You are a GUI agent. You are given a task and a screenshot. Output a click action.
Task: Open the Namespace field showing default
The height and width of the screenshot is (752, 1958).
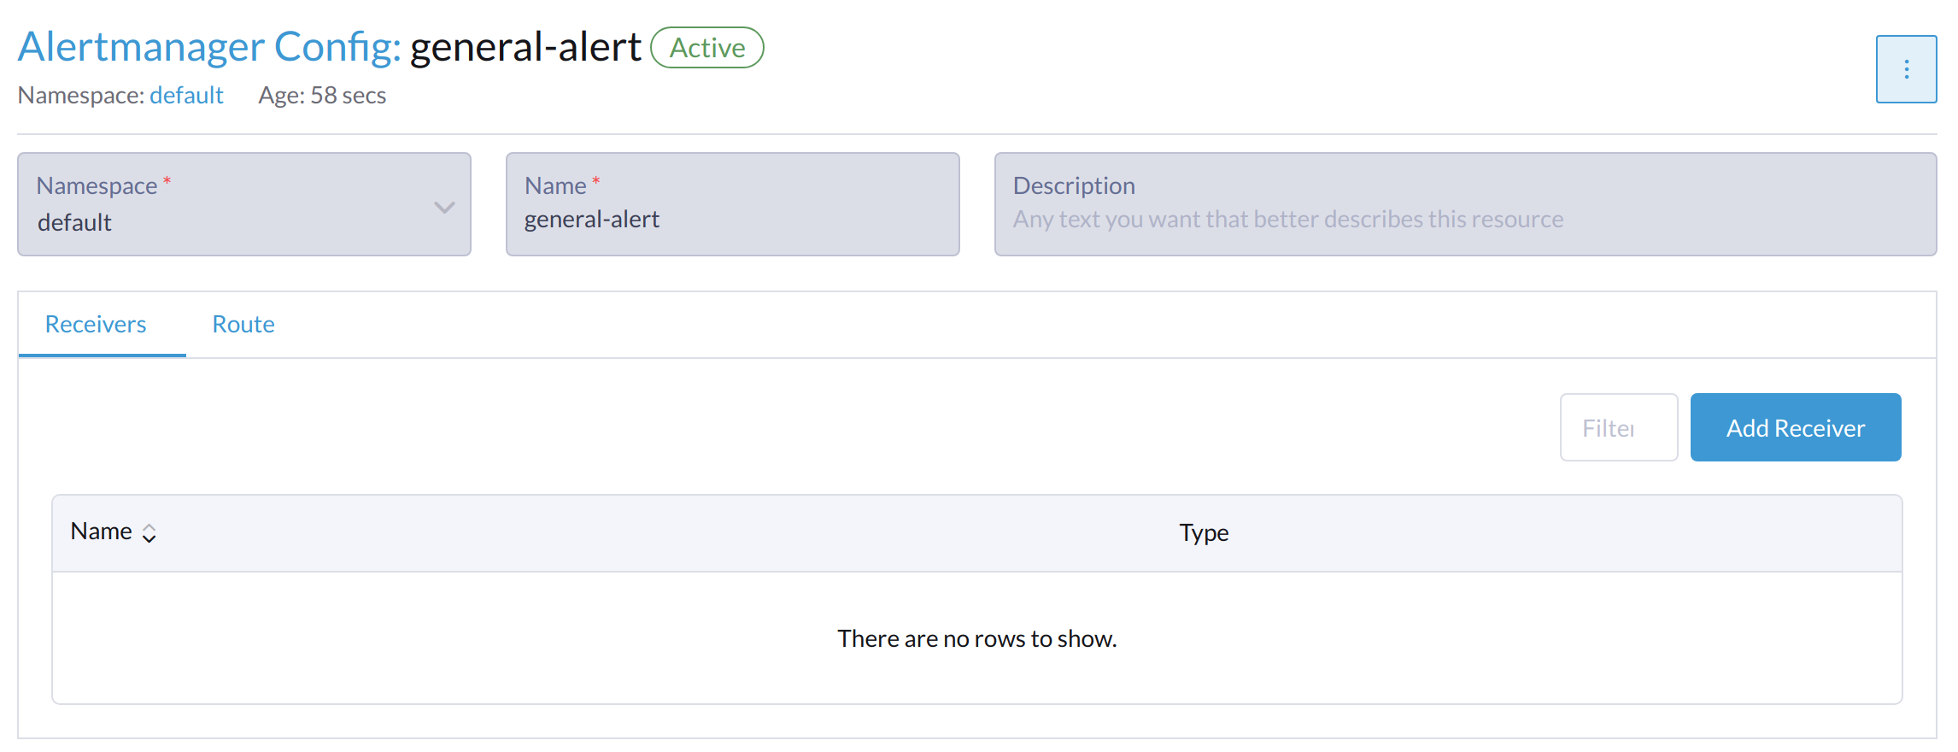tap(231, 222)
